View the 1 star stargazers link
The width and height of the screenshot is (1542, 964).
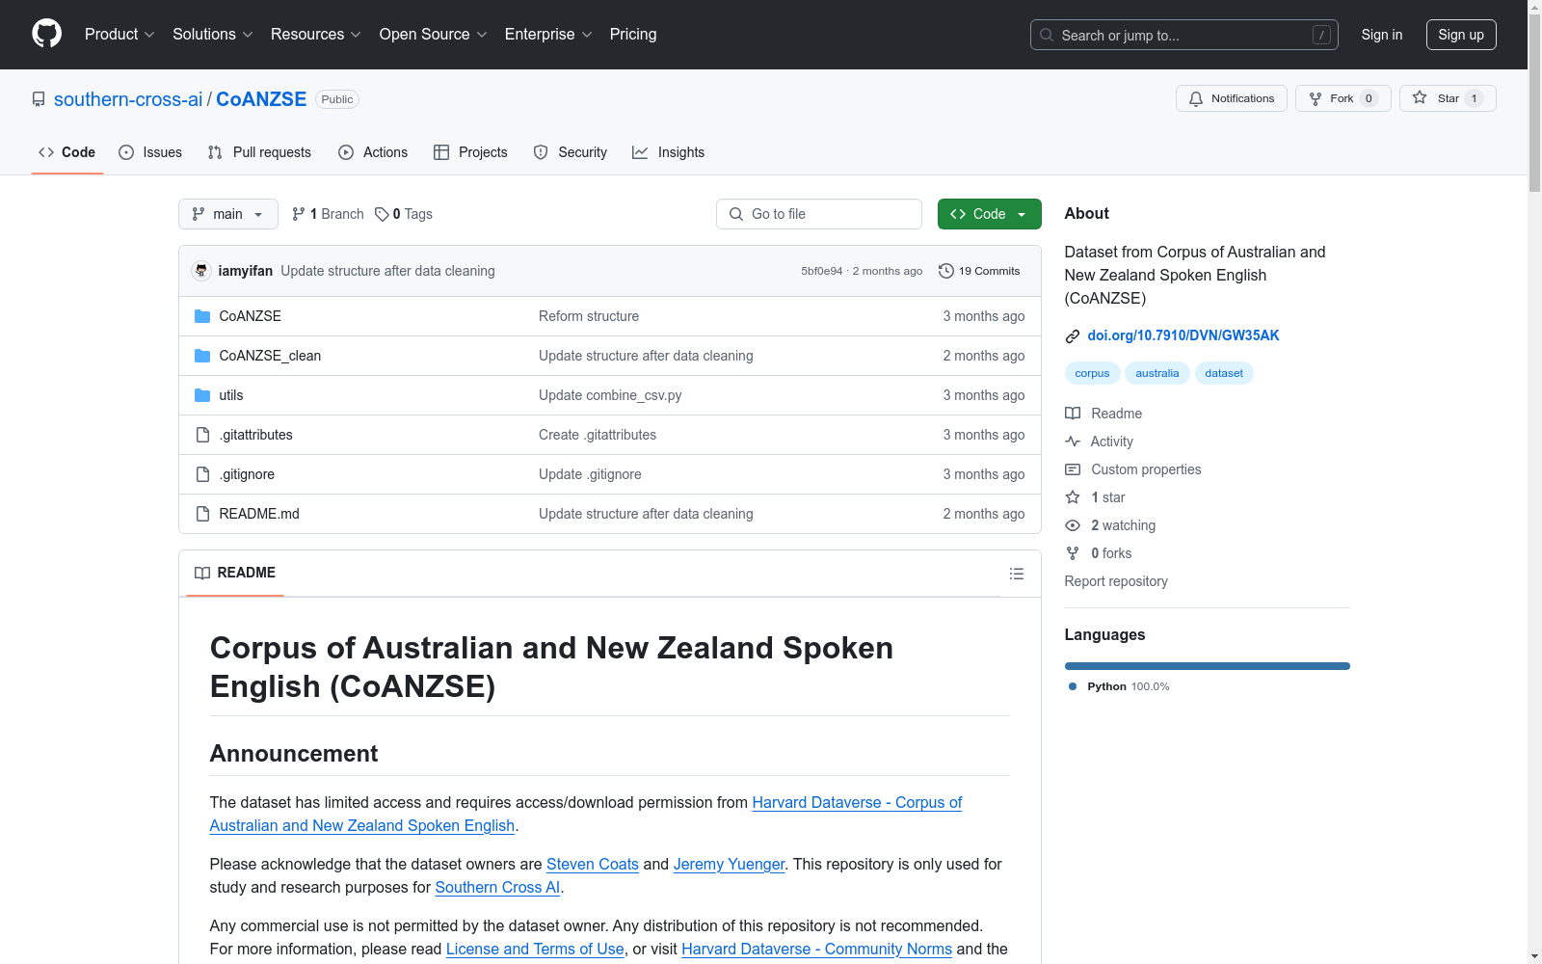[x=1095, y=497]
